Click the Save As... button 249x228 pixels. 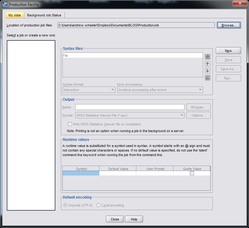[228, 69]
